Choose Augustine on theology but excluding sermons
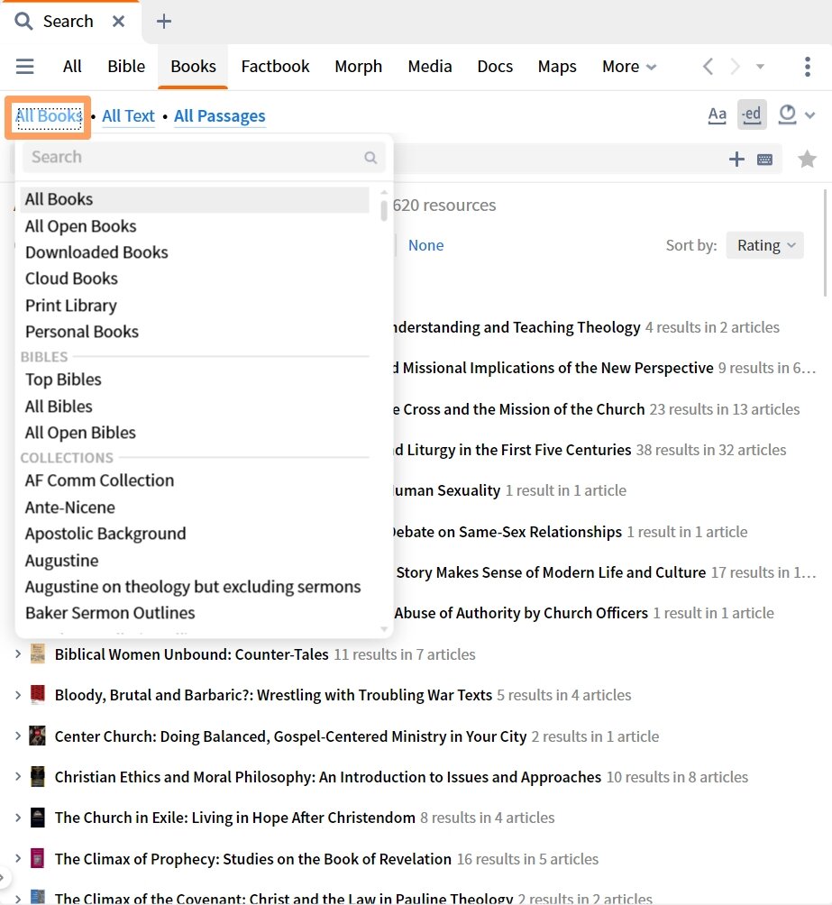Image resolution: width=832 pixels, height=905 pixels. (193, 587)
